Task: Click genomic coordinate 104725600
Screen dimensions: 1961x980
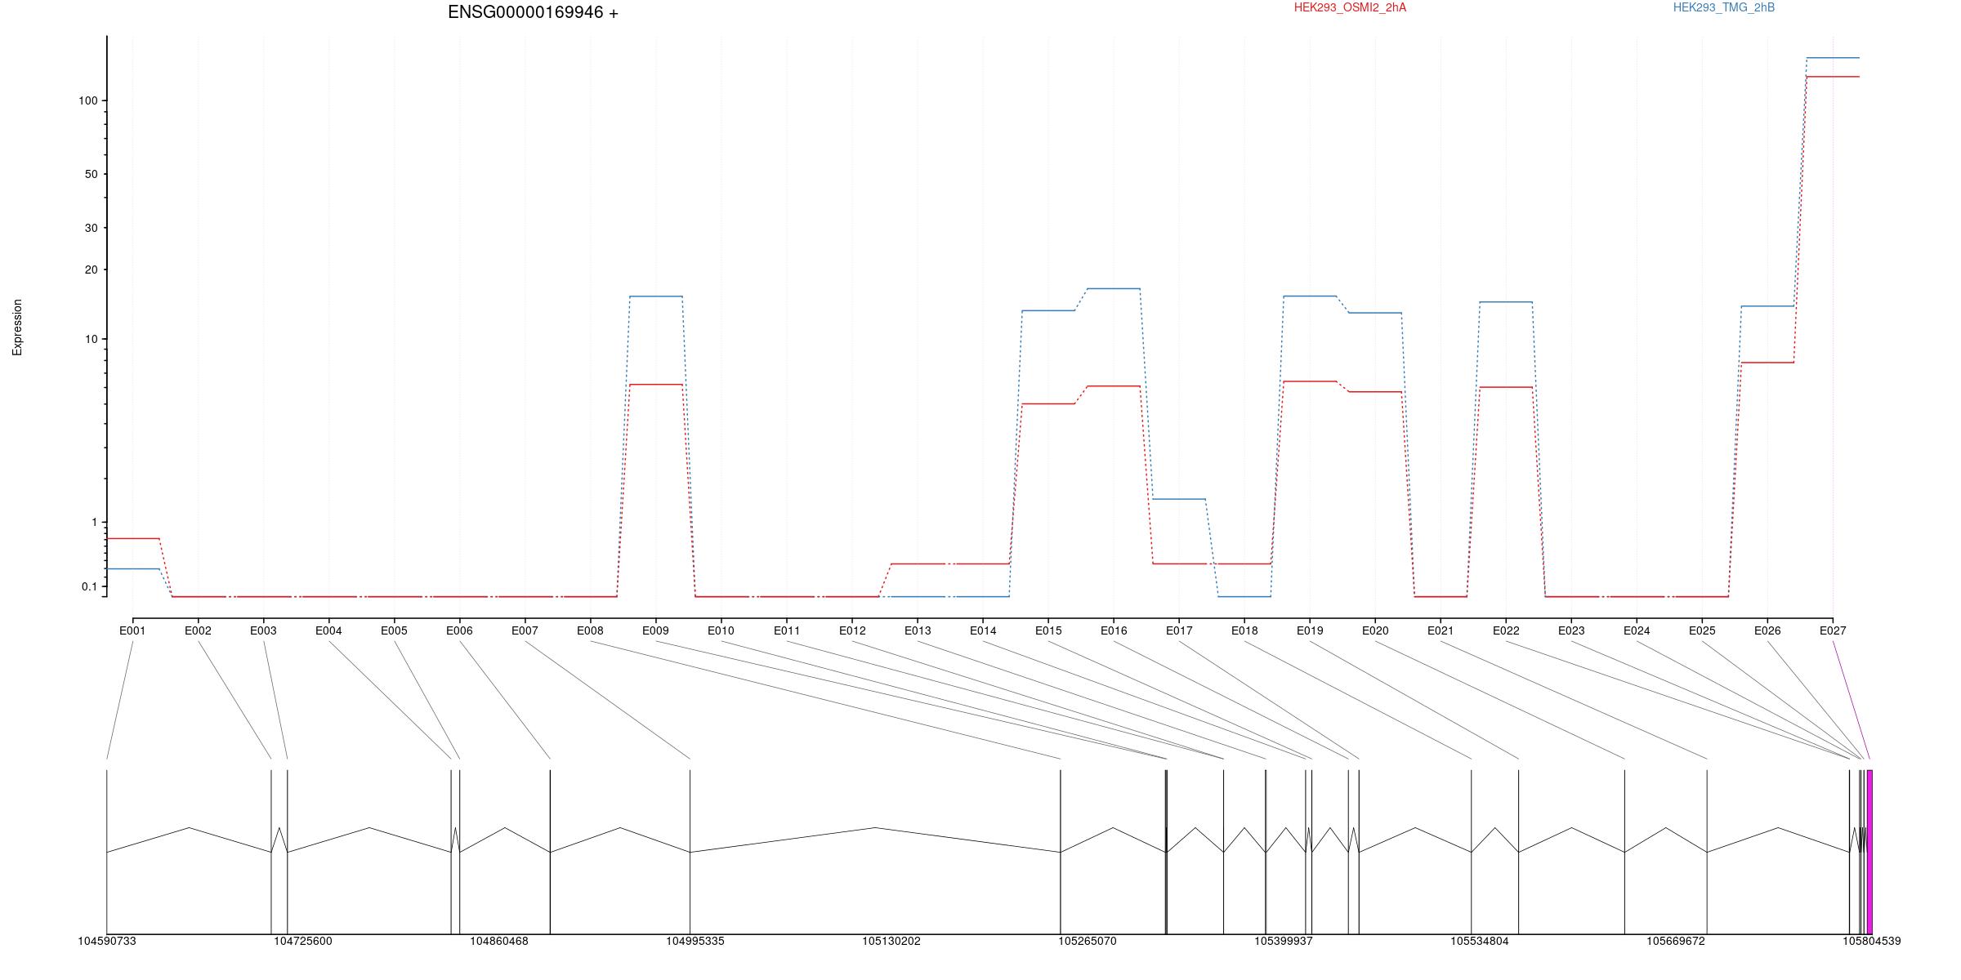Action: 303,941
